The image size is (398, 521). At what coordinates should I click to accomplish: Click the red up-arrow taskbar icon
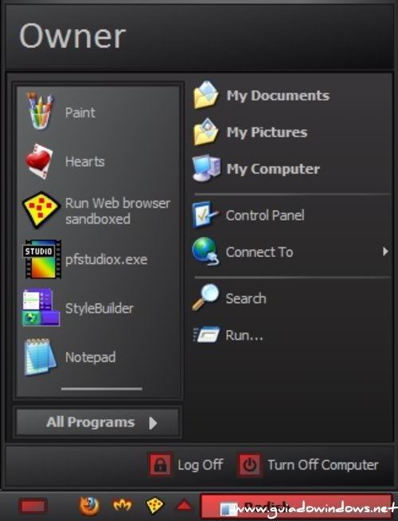tap(184, 506)
